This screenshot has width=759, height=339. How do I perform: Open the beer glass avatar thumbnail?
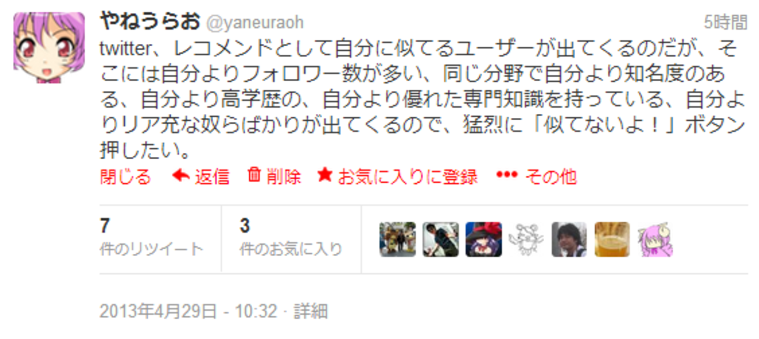pos(612,239)
